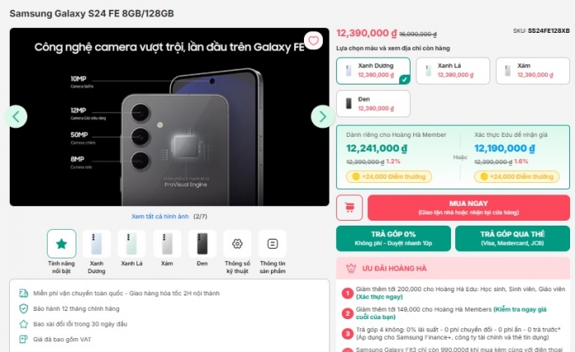575x352 pixels.
Task: Select the Xanh Dương color option
Action: tap(373, 71)
